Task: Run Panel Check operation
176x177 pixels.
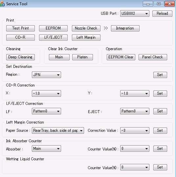Action: [153, 57]
